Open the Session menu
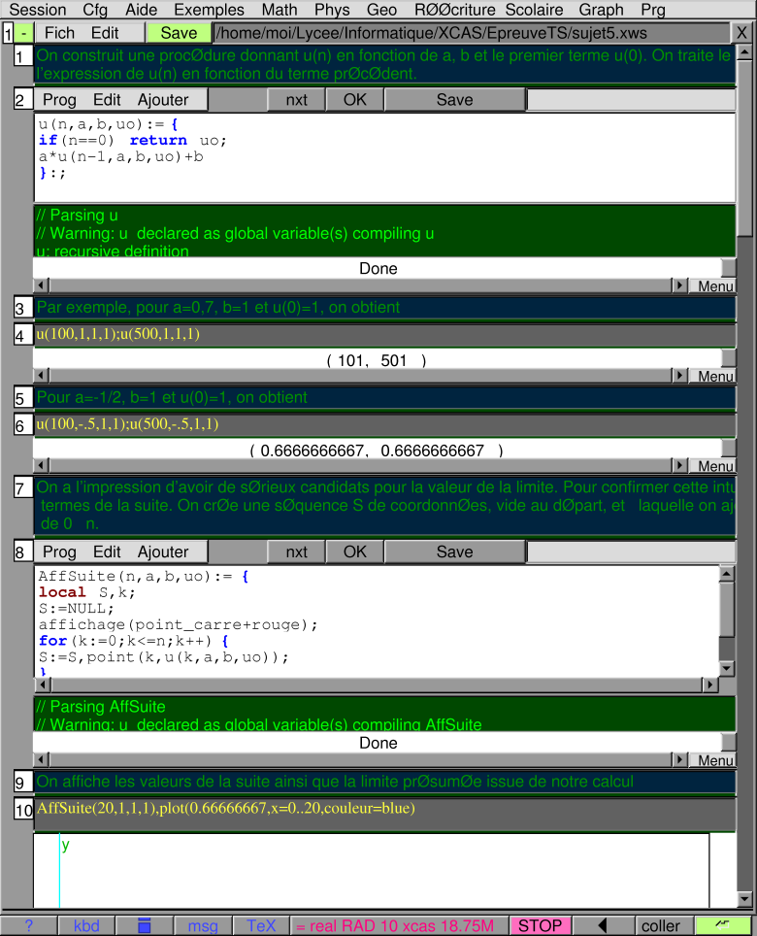 (38, 10)
